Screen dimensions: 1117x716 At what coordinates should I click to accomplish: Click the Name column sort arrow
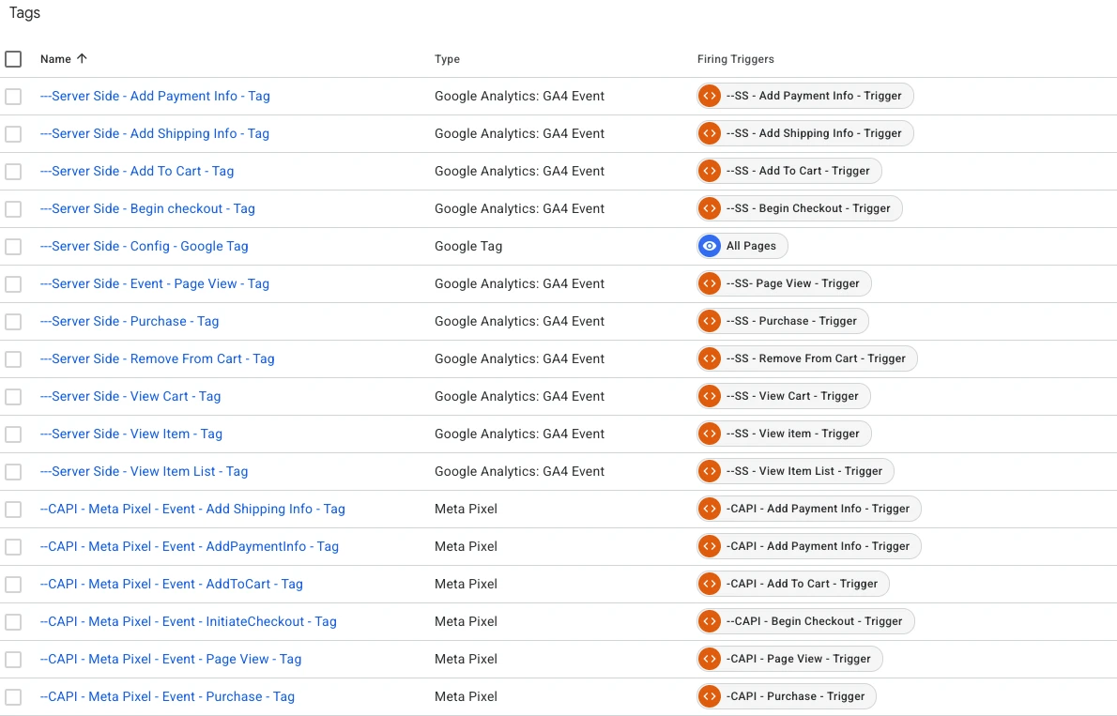pos(82,59)
